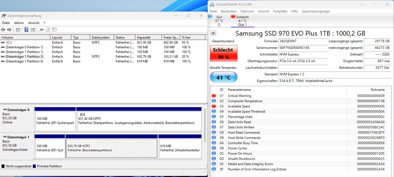This screenshot has width=394, height=177.
Task: Open the Festplatte menu
Action: coord(280,11)
